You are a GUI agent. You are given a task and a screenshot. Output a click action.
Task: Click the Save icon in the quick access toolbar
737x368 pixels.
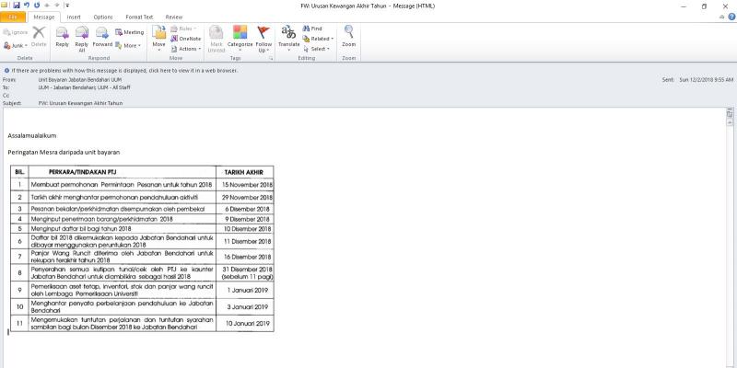coord(17,6)
